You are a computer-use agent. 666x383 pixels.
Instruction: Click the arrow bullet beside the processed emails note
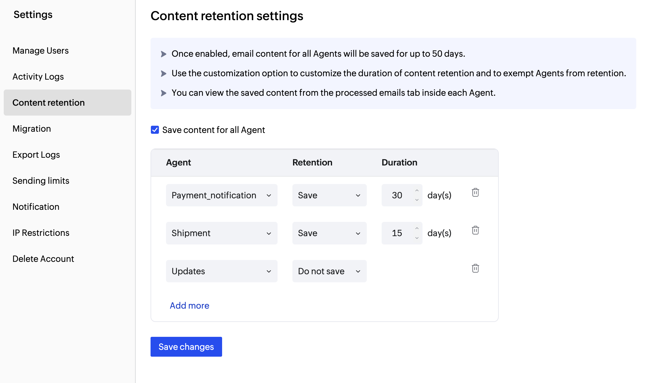tap(164, 93)
